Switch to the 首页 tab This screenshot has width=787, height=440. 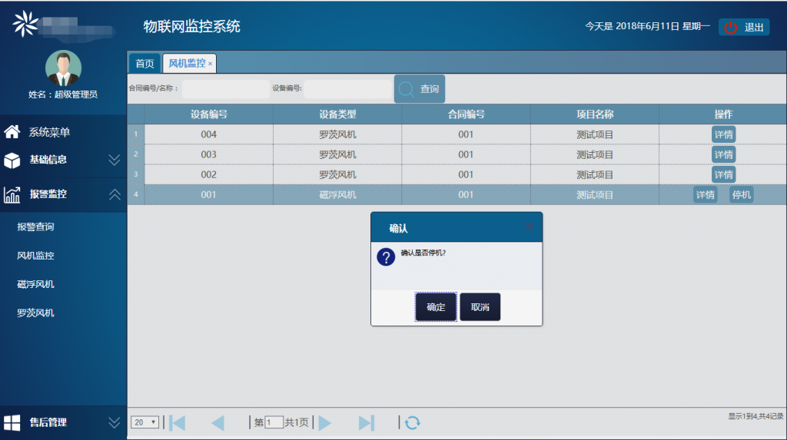[144, 64]
